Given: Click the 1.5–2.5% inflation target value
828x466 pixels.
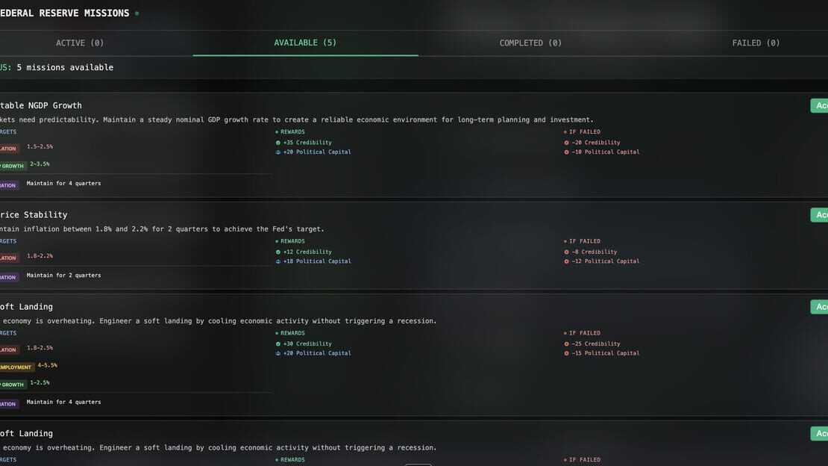Looking at the screenshot, I should pos(40,146).
